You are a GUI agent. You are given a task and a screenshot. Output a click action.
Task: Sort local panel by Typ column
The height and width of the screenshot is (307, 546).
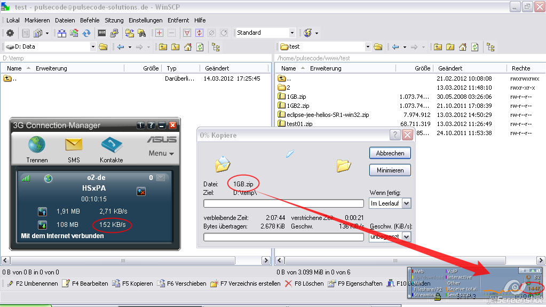[181, 68]
